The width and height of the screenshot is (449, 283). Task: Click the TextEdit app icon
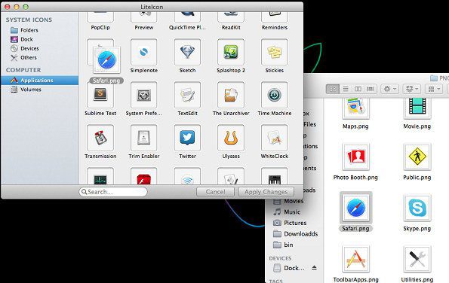click(x=187, y=95)
